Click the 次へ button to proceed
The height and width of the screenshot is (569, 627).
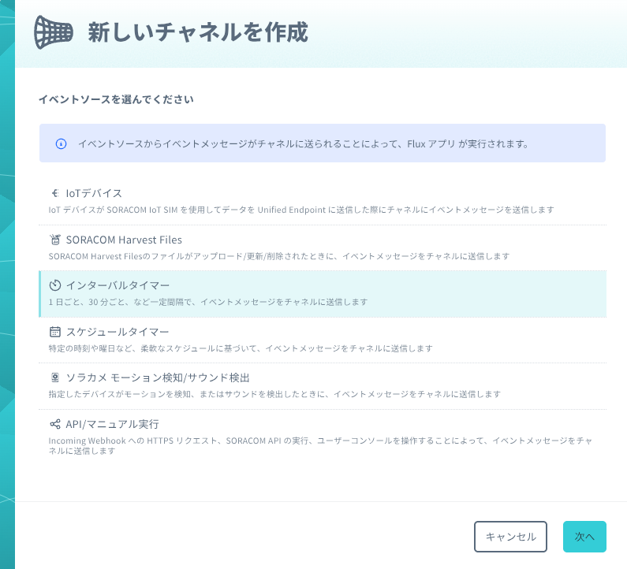click(x=584, y=537)
